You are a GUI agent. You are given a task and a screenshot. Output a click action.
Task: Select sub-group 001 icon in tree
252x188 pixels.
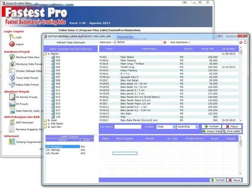click(x=53, y=57)
